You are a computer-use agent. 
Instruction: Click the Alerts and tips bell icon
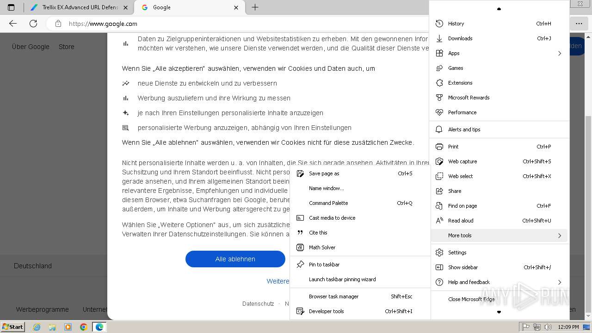[439, 129]
